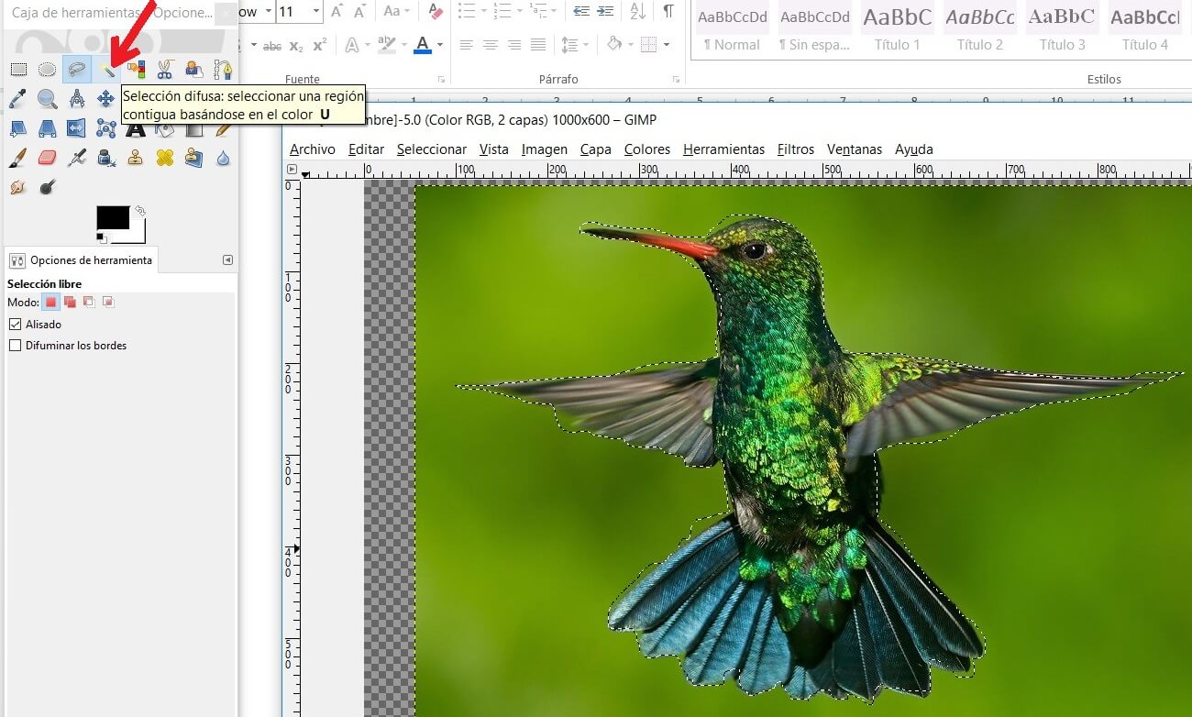Activate the Free Select lasso tool
The width and height of the screenshot is (1192, 717).
77,70
